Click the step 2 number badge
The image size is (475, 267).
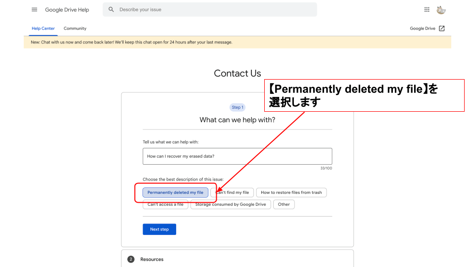tap(131, 259)
